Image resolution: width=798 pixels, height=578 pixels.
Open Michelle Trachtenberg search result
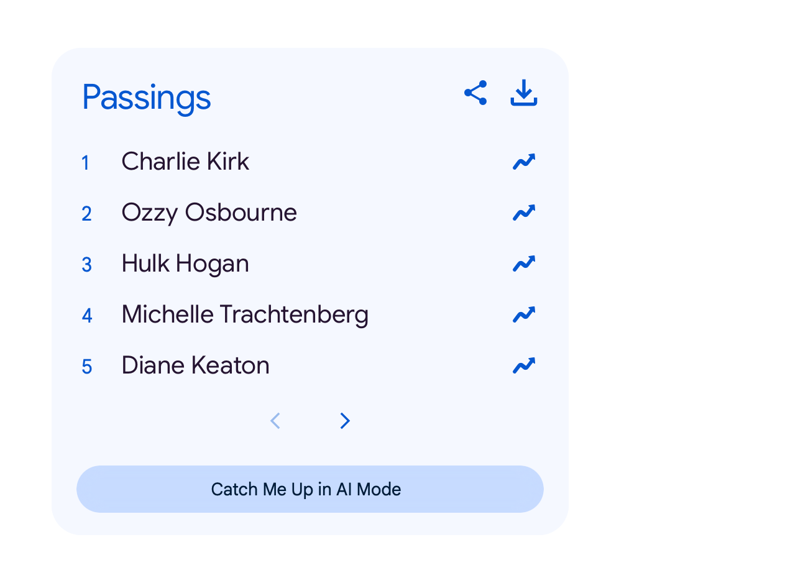coord(245,314)
